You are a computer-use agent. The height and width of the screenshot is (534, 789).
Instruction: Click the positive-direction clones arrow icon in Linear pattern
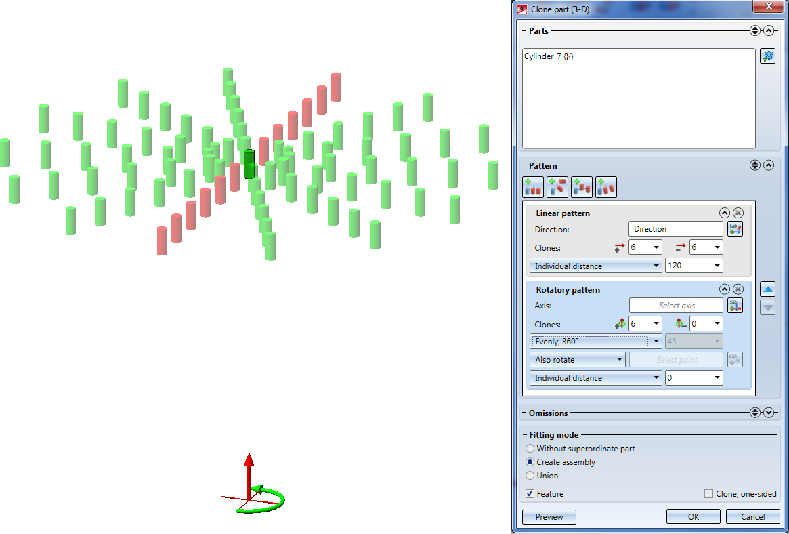pyautogui.click(x=620, y=247)
